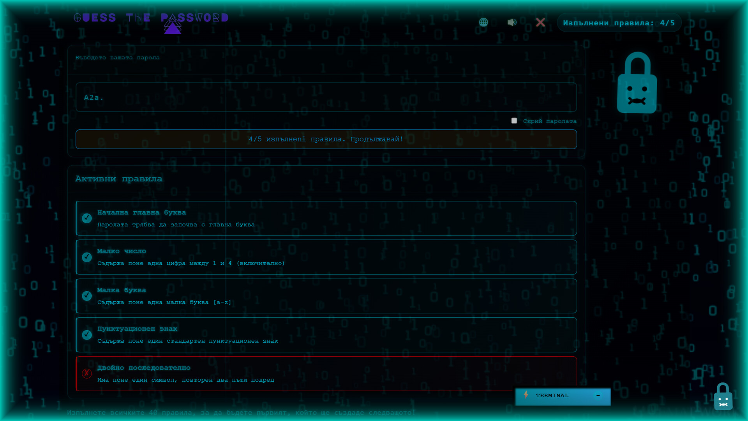
Task: Click the Guess The Password title
Action: (151, 18)
